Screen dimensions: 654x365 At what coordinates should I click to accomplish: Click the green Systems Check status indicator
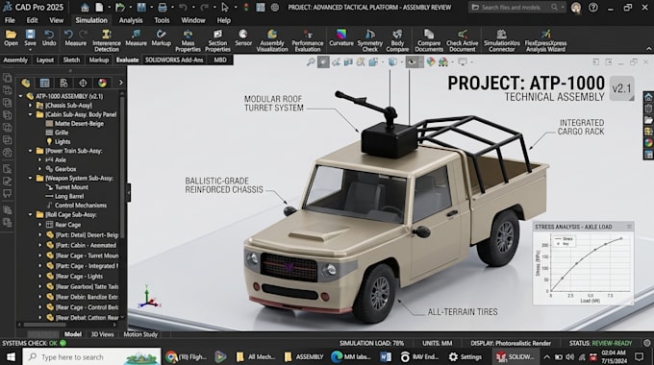(63, 343)
